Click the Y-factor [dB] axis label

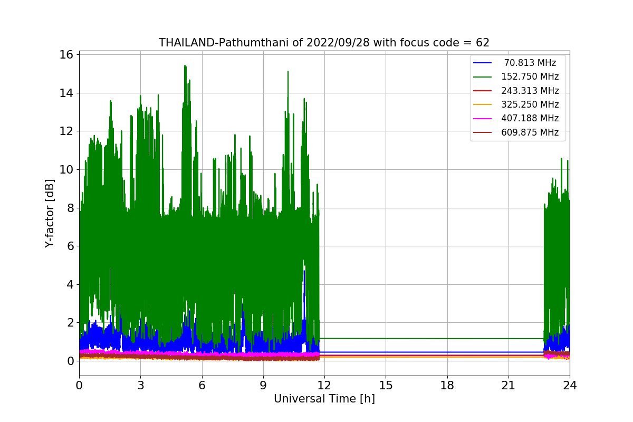tap(50, 214)
